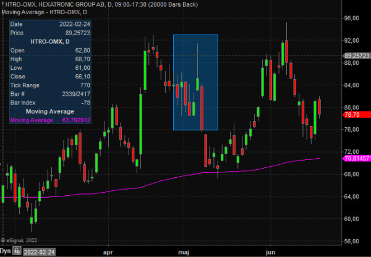Click the 2022-02-24 cursor date label

pyautogui.click(x=40, y=252)
